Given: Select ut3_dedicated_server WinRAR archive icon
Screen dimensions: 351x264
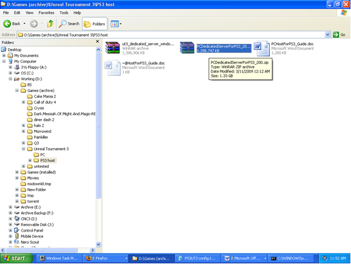Looking at the screenshot, I should pyautogui.click(x=113, y=48).
